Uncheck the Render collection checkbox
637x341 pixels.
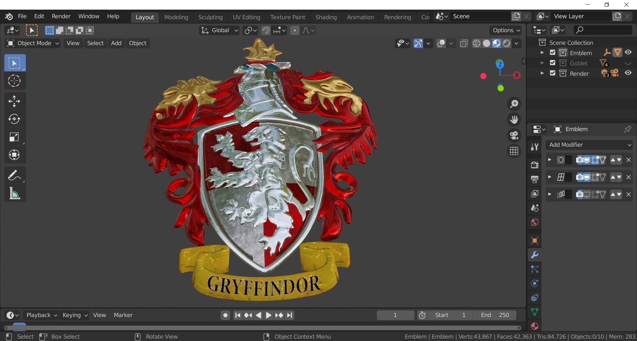(552, 73)
